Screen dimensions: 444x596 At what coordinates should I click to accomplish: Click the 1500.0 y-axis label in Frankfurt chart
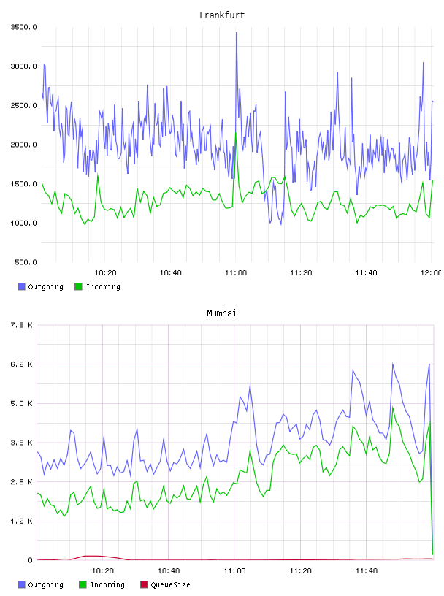point(23,183)
